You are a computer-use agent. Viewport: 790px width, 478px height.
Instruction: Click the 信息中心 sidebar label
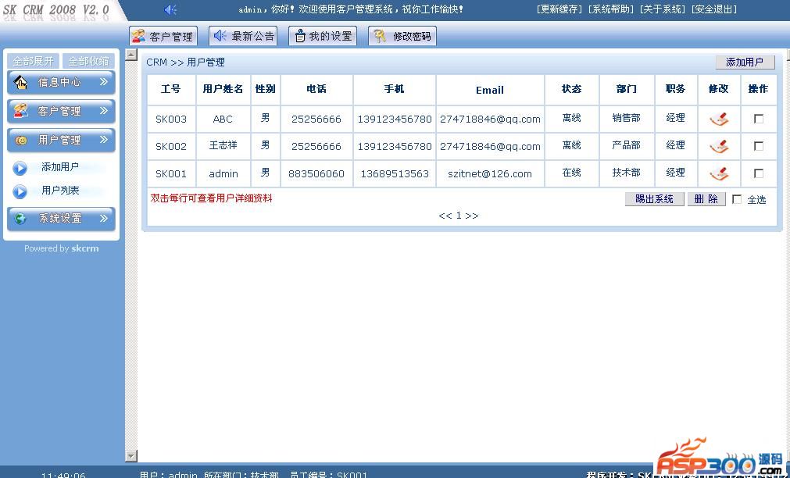(x=59, y=82)
